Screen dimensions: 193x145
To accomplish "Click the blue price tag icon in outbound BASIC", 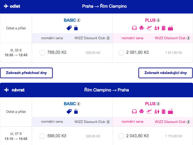I will 69,28.
